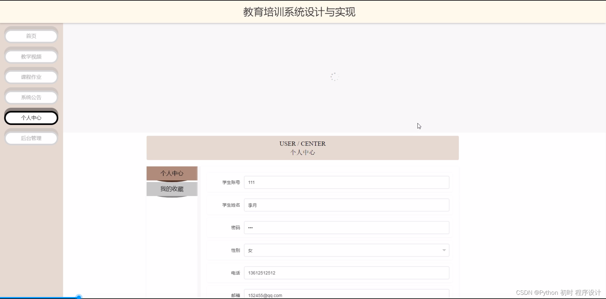Select the 个人中心 sidebar button
Image resolution: width=606 pixels, height=299 pixels.
31,118
